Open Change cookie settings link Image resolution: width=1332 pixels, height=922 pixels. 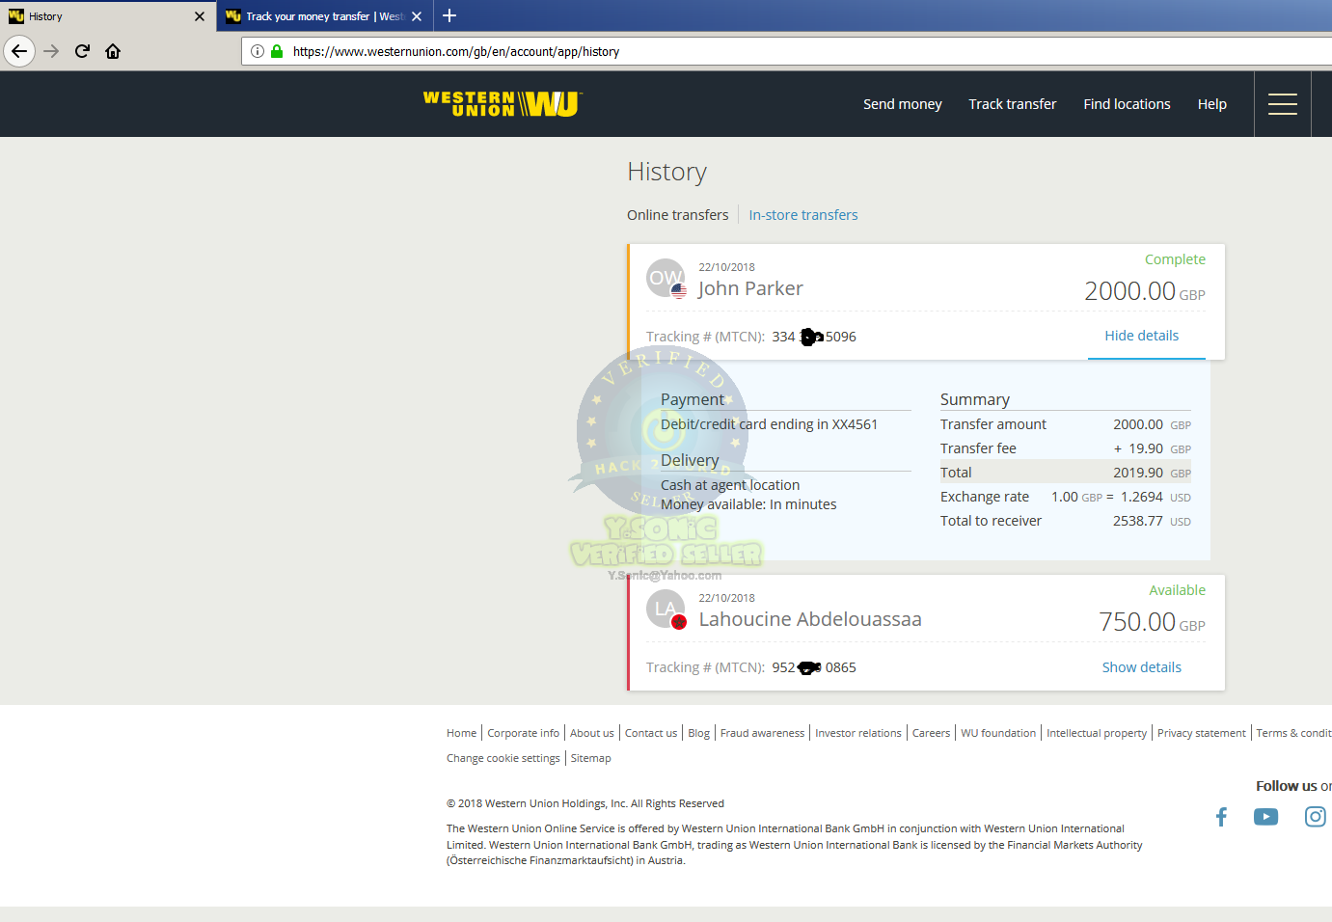point(503,758)
